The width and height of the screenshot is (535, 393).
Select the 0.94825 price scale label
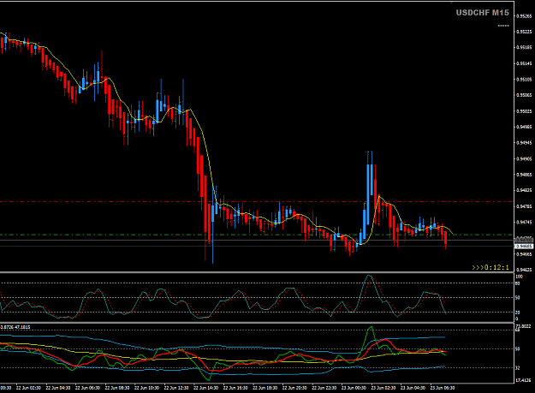click(525, 190)
